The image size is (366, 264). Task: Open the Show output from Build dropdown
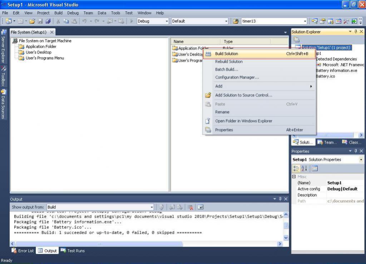coord(152,207)
